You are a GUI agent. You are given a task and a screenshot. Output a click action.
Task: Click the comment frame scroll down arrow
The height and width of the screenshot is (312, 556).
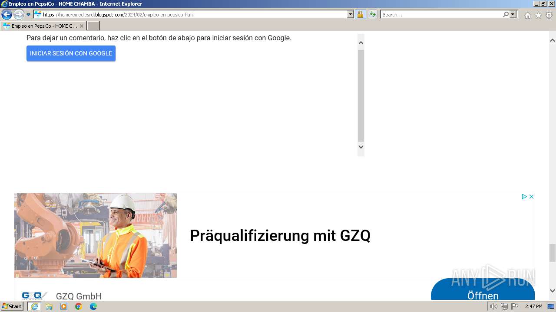pyautogui.click(x=361, y=147)
